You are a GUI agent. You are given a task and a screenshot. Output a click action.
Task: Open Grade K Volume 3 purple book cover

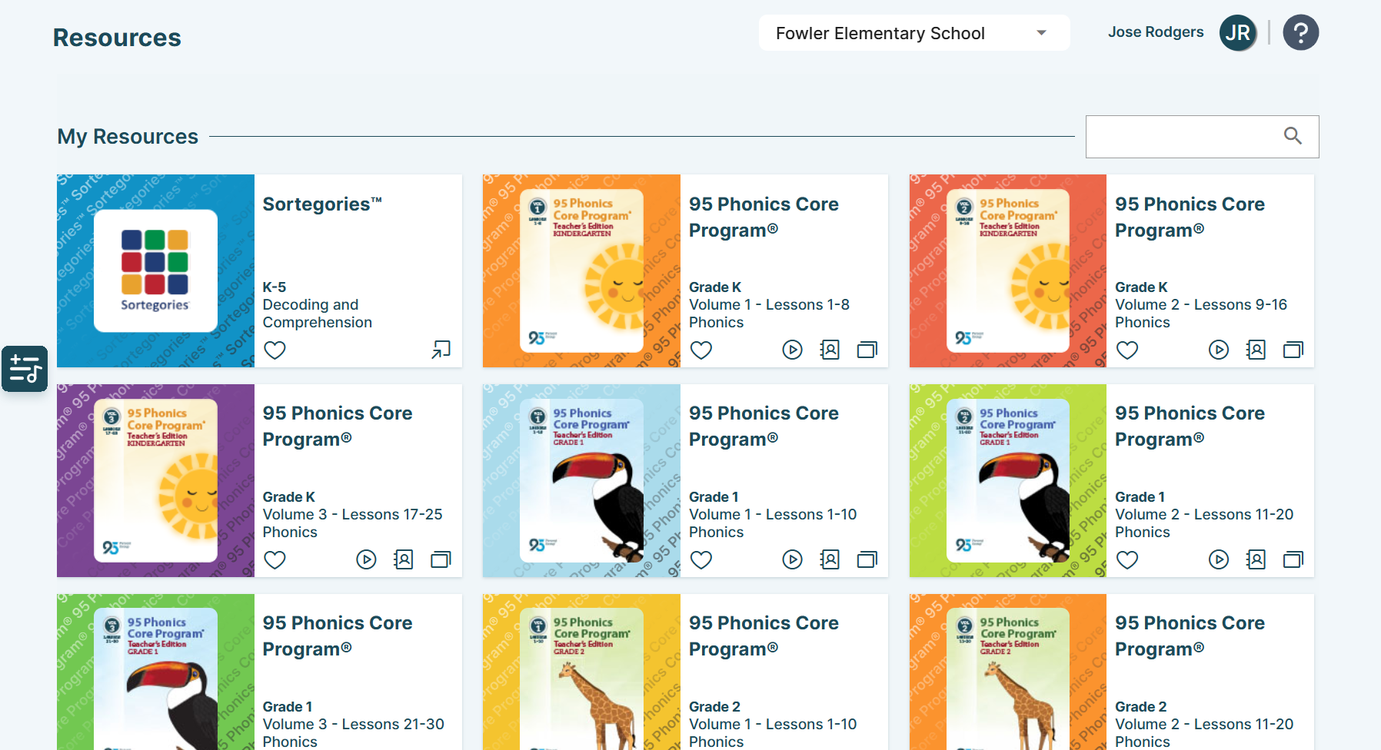(155, 480)
